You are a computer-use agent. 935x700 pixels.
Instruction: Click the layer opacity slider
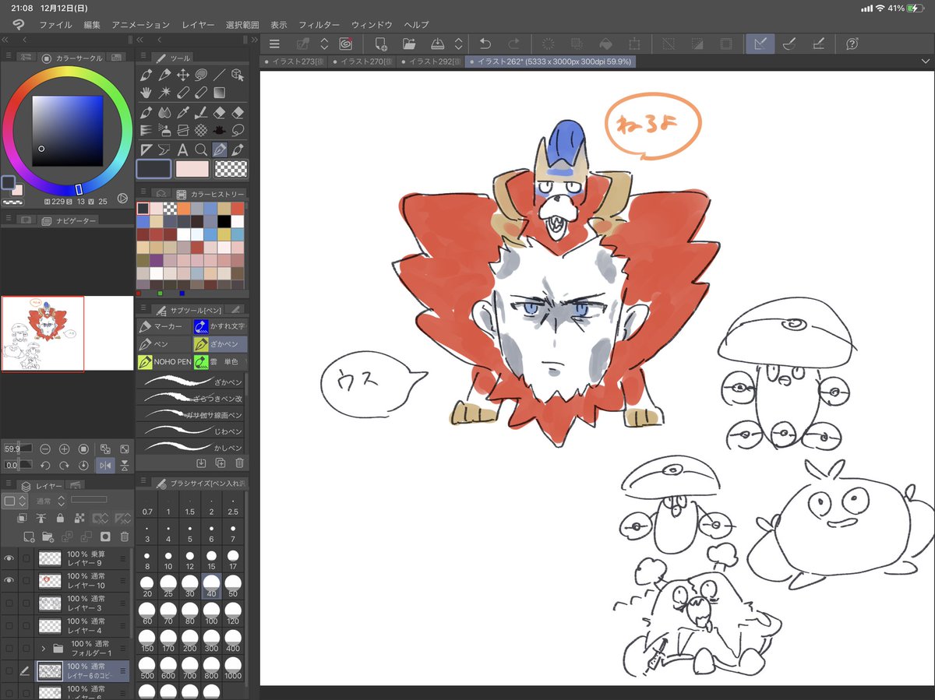pyautogui.click(x=89, y=499)
